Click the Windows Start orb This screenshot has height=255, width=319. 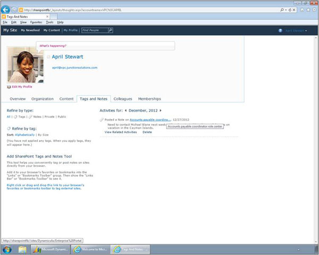pos(7,249)
